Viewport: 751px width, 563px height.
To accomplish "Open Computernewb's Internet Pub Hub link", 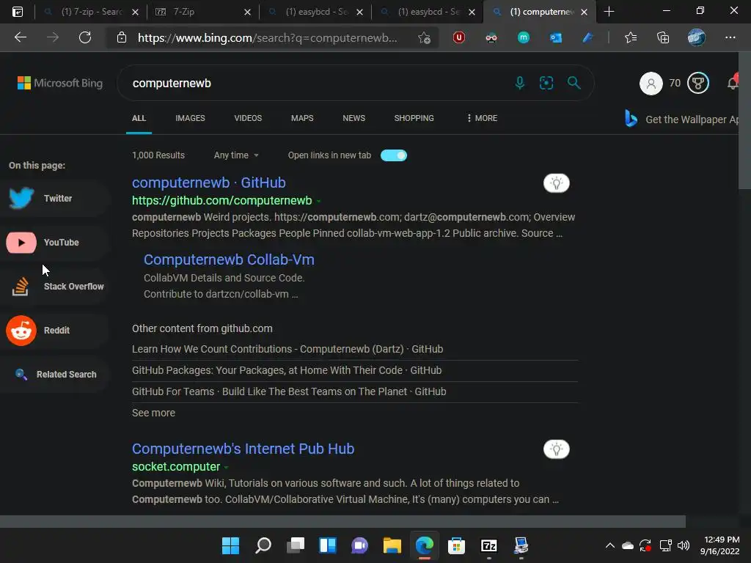I will point(243,449).
